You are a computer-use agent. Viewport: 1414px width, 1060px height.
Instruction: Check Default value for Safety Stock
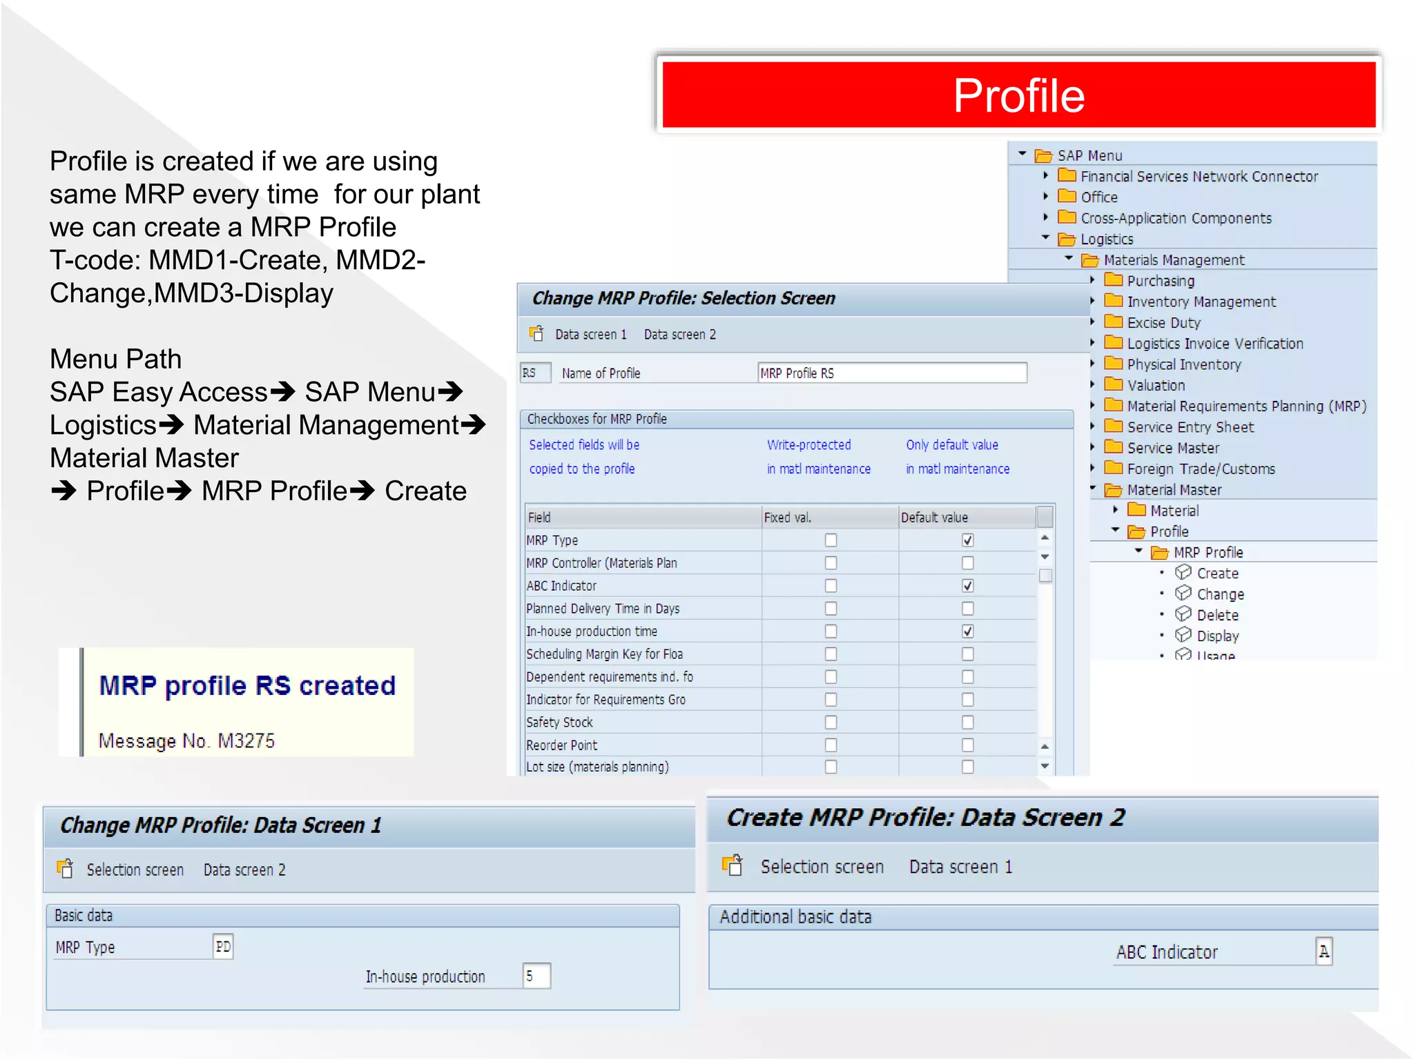coord(967,723)
